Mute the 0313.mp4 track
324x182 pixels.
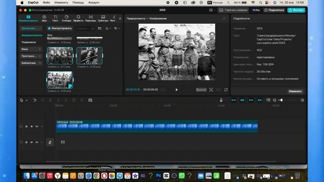tap(37, 126)
